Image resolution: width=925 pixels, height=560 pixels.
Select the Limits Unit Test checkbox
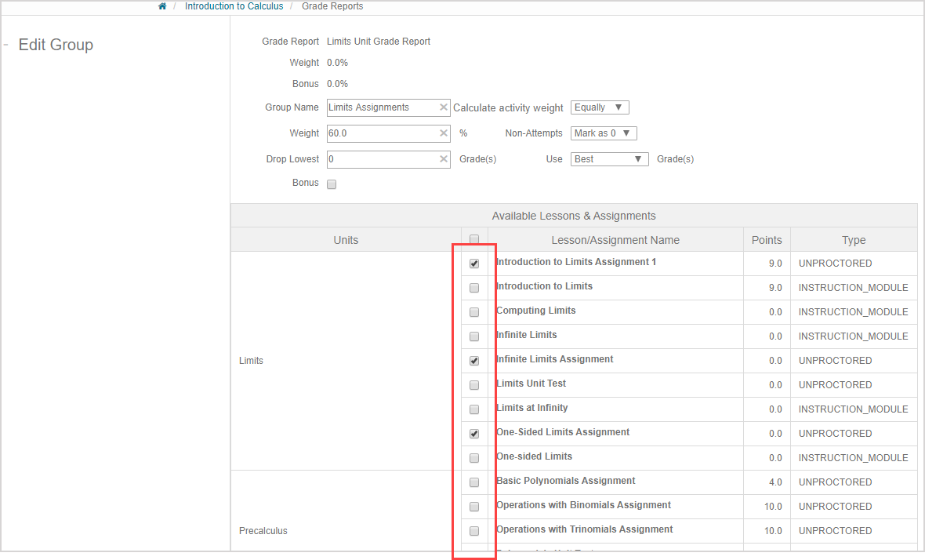[474, 385]
